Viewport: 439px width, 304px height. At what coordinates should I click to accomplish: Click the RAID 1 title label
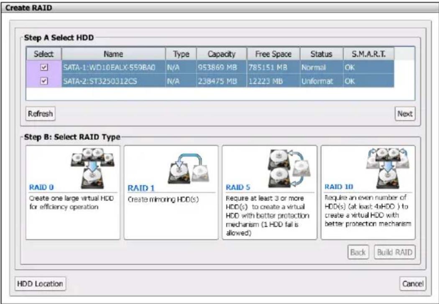141,188
